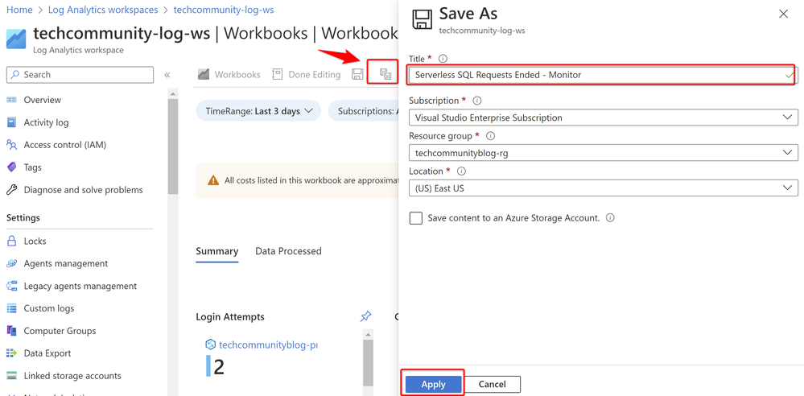Open Legacy agents management

[x=80, y=286]
